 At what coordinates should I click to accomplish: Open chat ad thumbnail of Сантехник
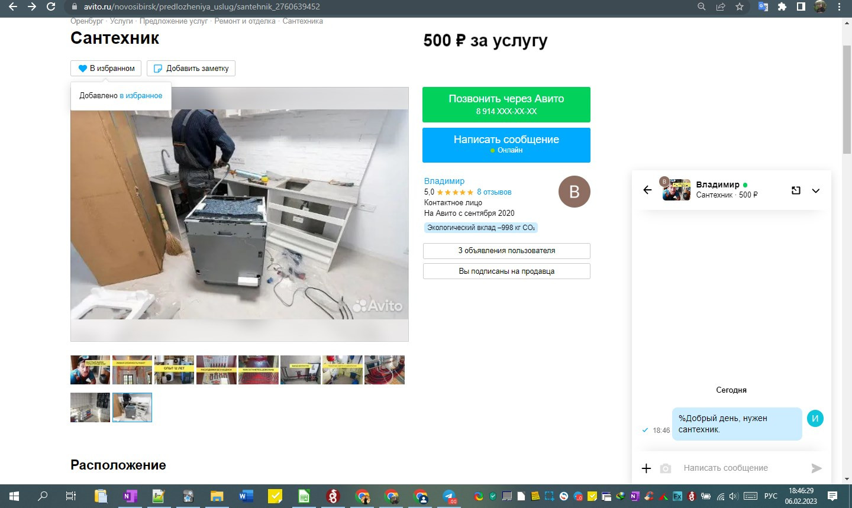pyautogui.click(x=676, y=190)
